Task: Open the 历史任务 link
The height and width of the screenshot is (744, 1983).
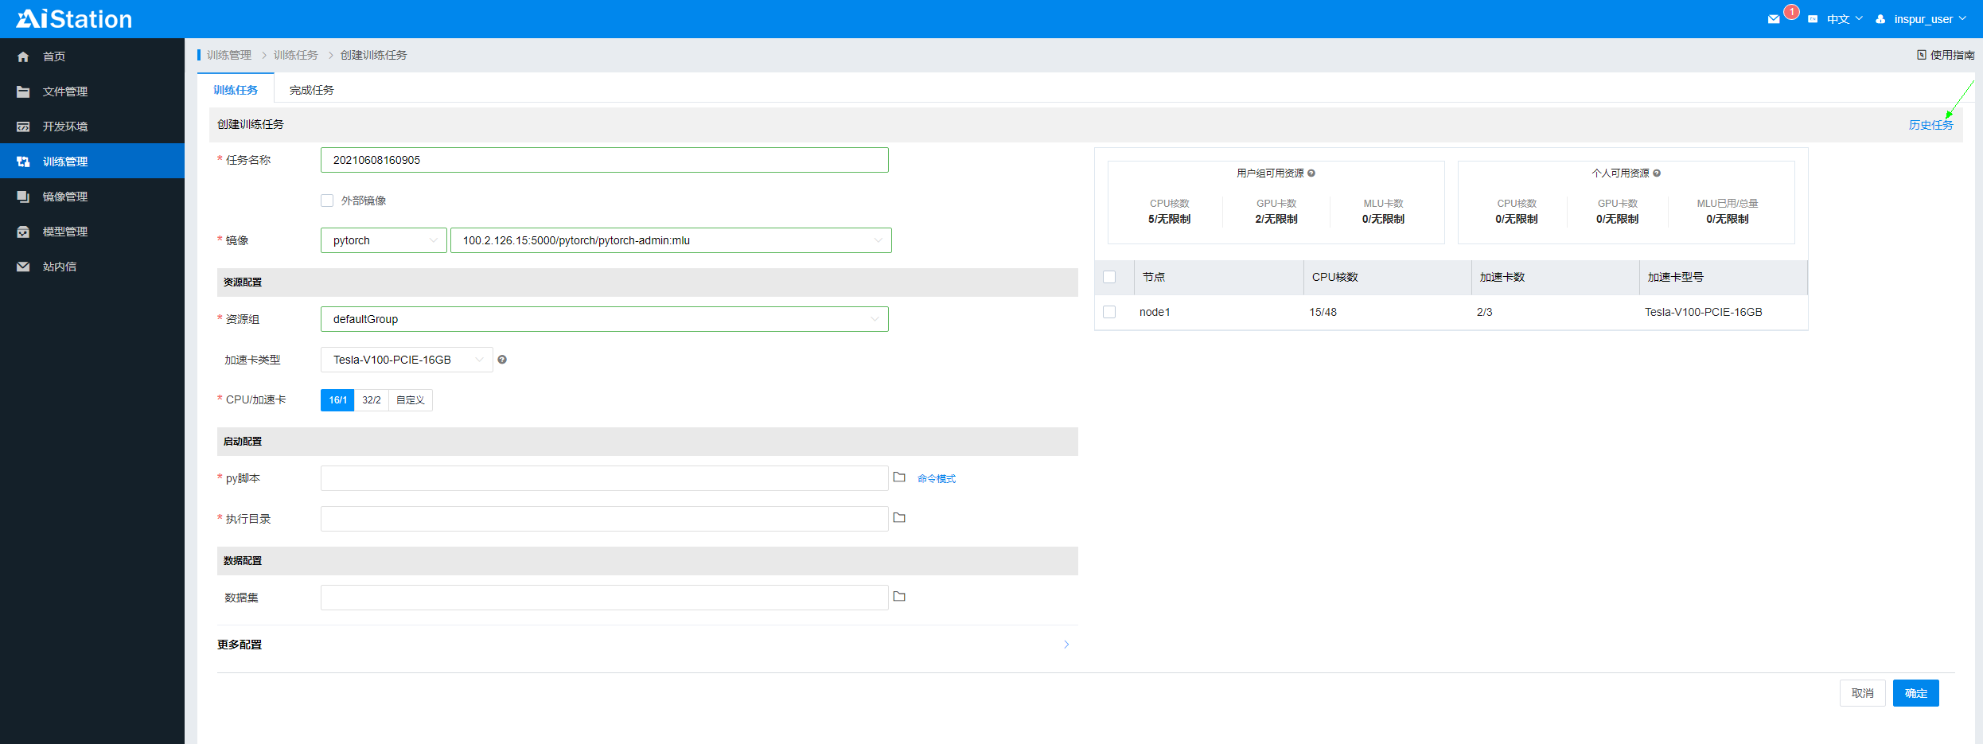Action: [1930, 125]
